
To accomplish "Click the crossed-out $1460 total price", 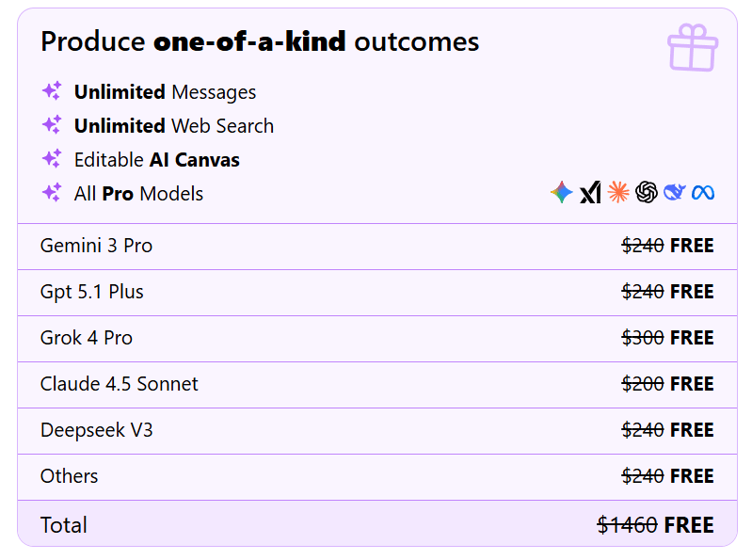I will [x=627, y=525].
